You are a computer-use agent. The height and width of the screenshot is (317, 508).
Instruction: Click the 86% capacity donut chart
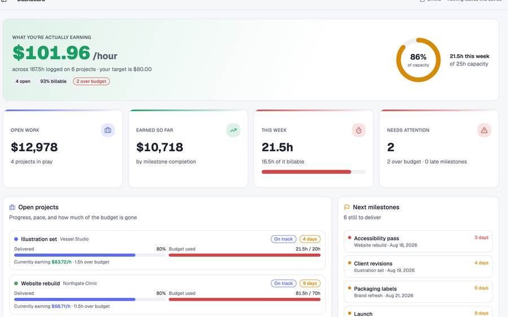[418, 60]
